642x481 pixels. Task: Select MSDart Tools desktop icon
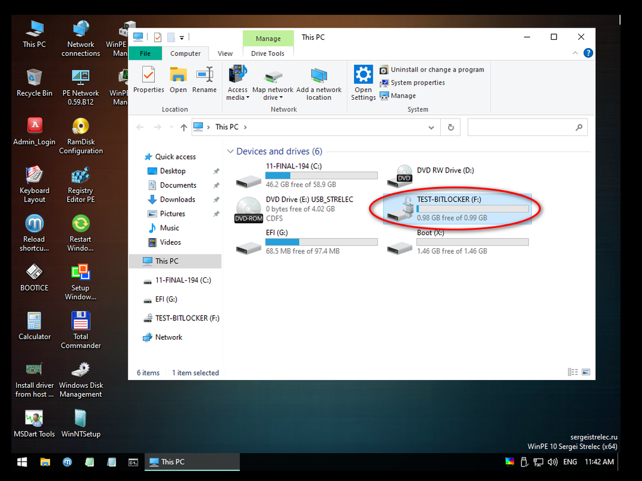pos(34,423)
